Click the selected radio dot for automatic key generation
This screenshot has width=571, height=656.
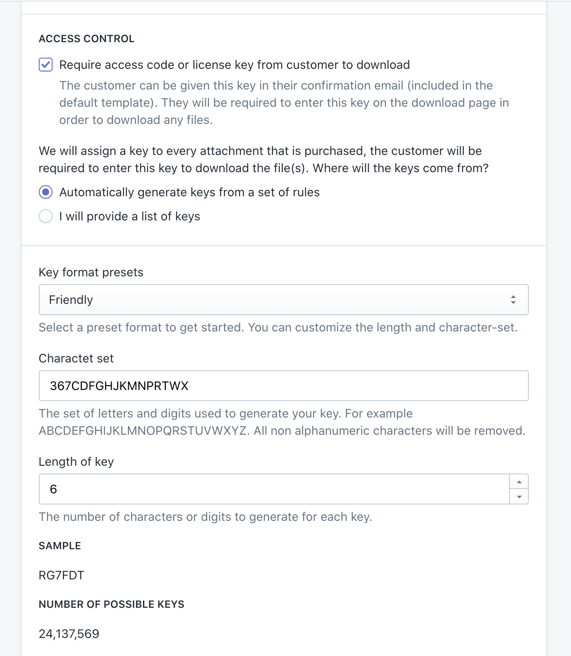tap(46, 192)
